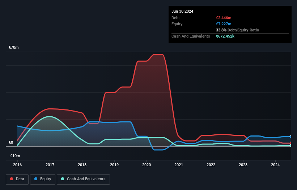Click the red Debt endpoint marker
Screen dimensions: 297x190
click(291, 143)
